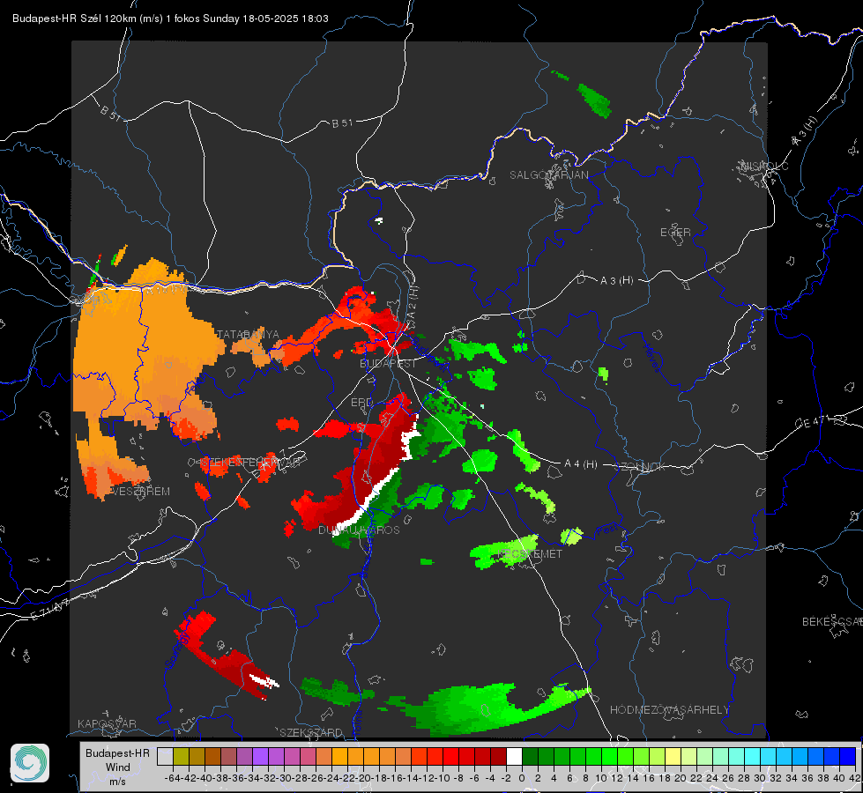
Task: Click the 'A 3 (H)' road label below Eger
Action: click(x=616, y=281)
